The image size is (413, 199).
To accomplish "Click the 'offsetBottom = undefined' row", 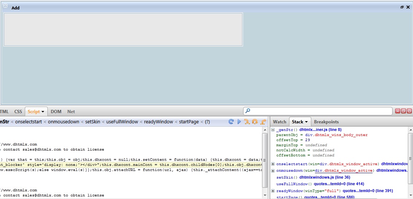I will 305,155.
